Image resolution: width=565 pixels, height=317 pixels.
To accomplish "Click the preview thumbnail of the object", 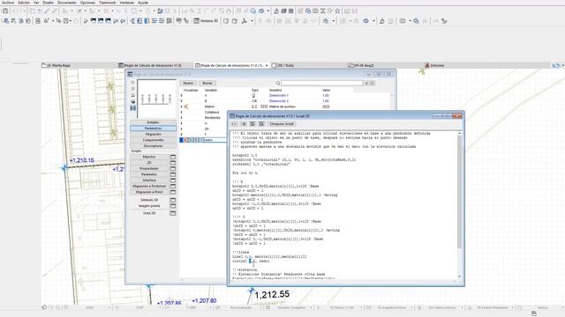I will tap(156, 100).
